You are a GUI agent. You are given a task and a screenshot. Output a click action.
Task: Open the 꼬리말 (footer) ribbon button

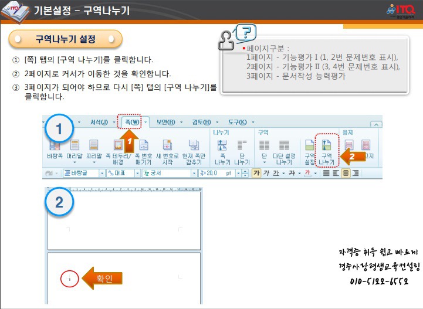coord(94,151)
